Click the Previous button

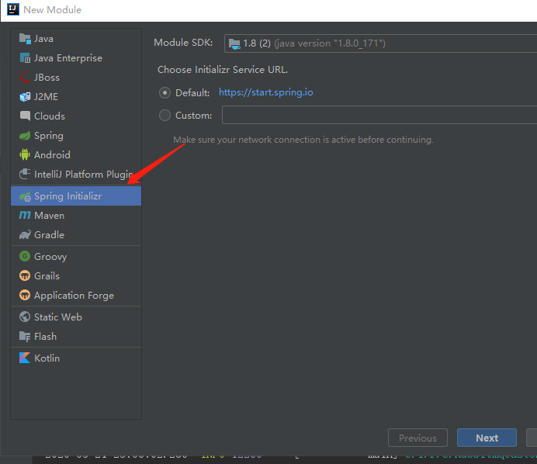417,438
